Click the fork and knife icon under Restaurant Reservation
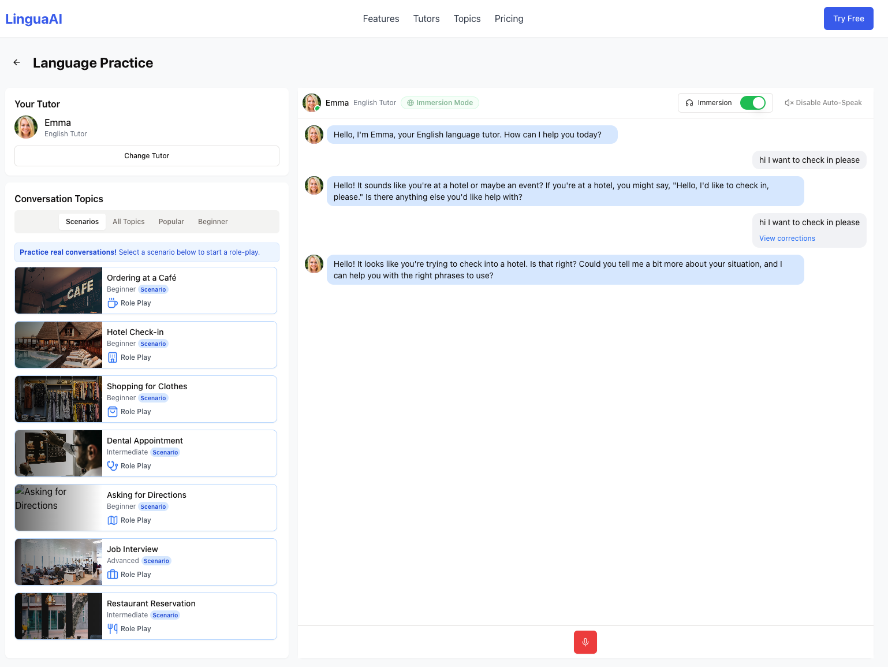This screenshot has height=667, width=888. (x=113, y=629)
